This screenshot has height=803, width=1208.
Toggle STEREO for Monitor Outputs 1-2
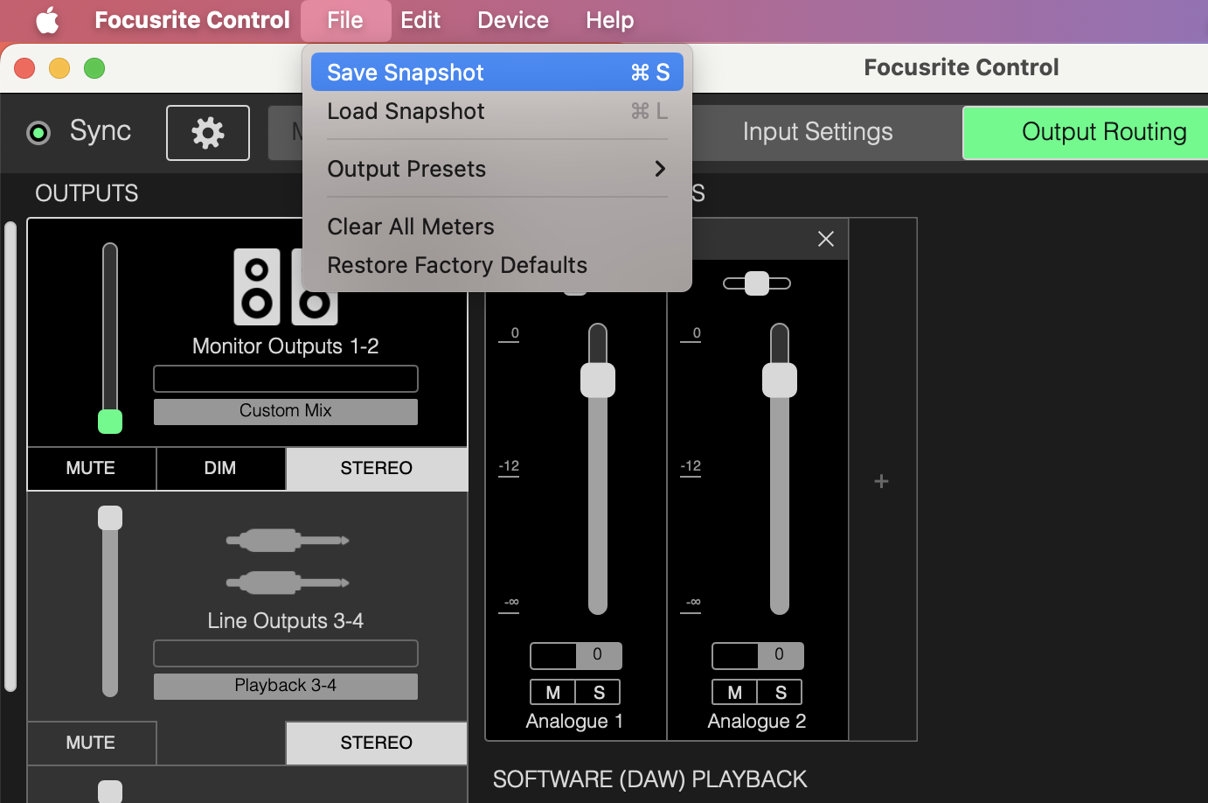tap(377, 468)
